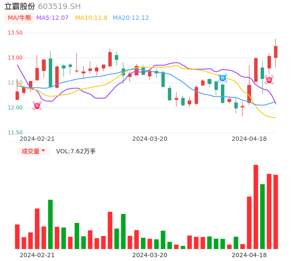The image size is (296, 261).
Task: Click the 2024-04-18 date label under volume chart
Action: coord(249,255)
